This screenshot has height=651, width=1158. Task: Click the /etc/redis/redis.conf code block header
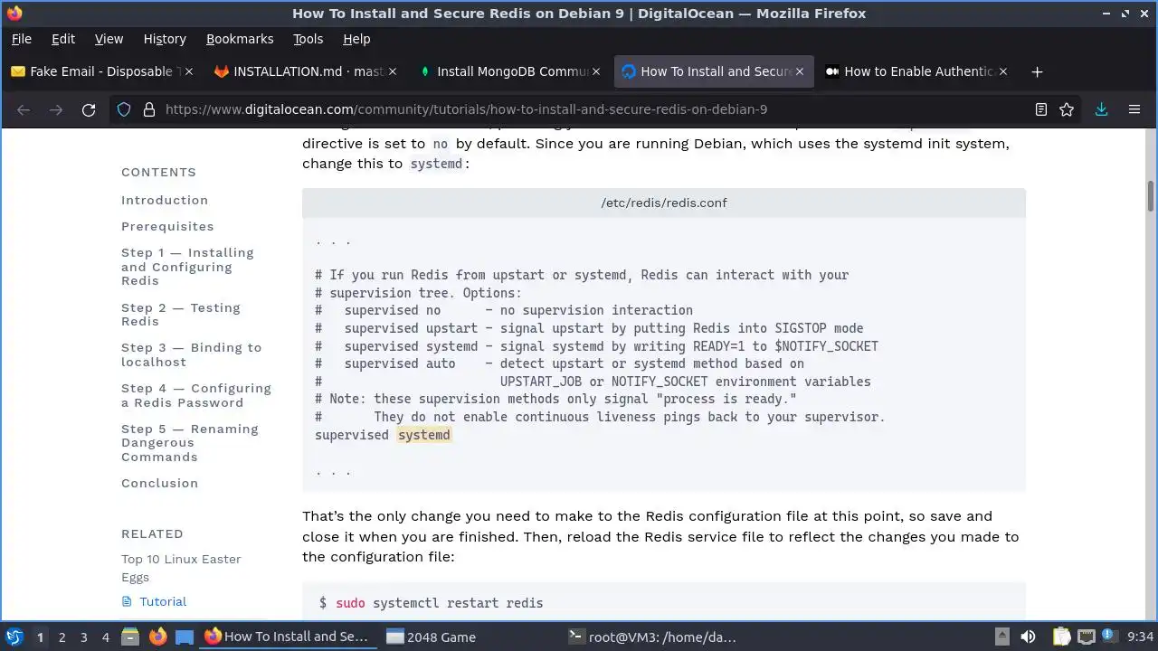664,203
